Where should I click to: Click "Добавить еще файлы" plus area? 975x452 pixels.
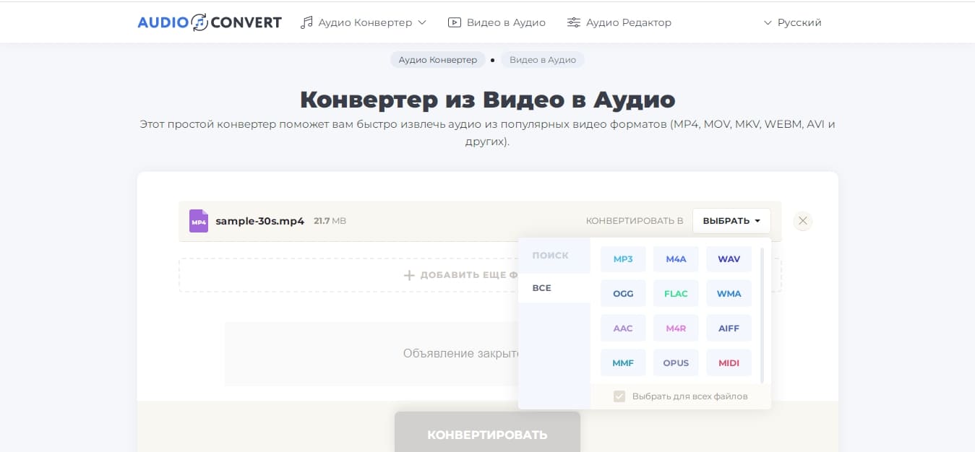point(409,275)
